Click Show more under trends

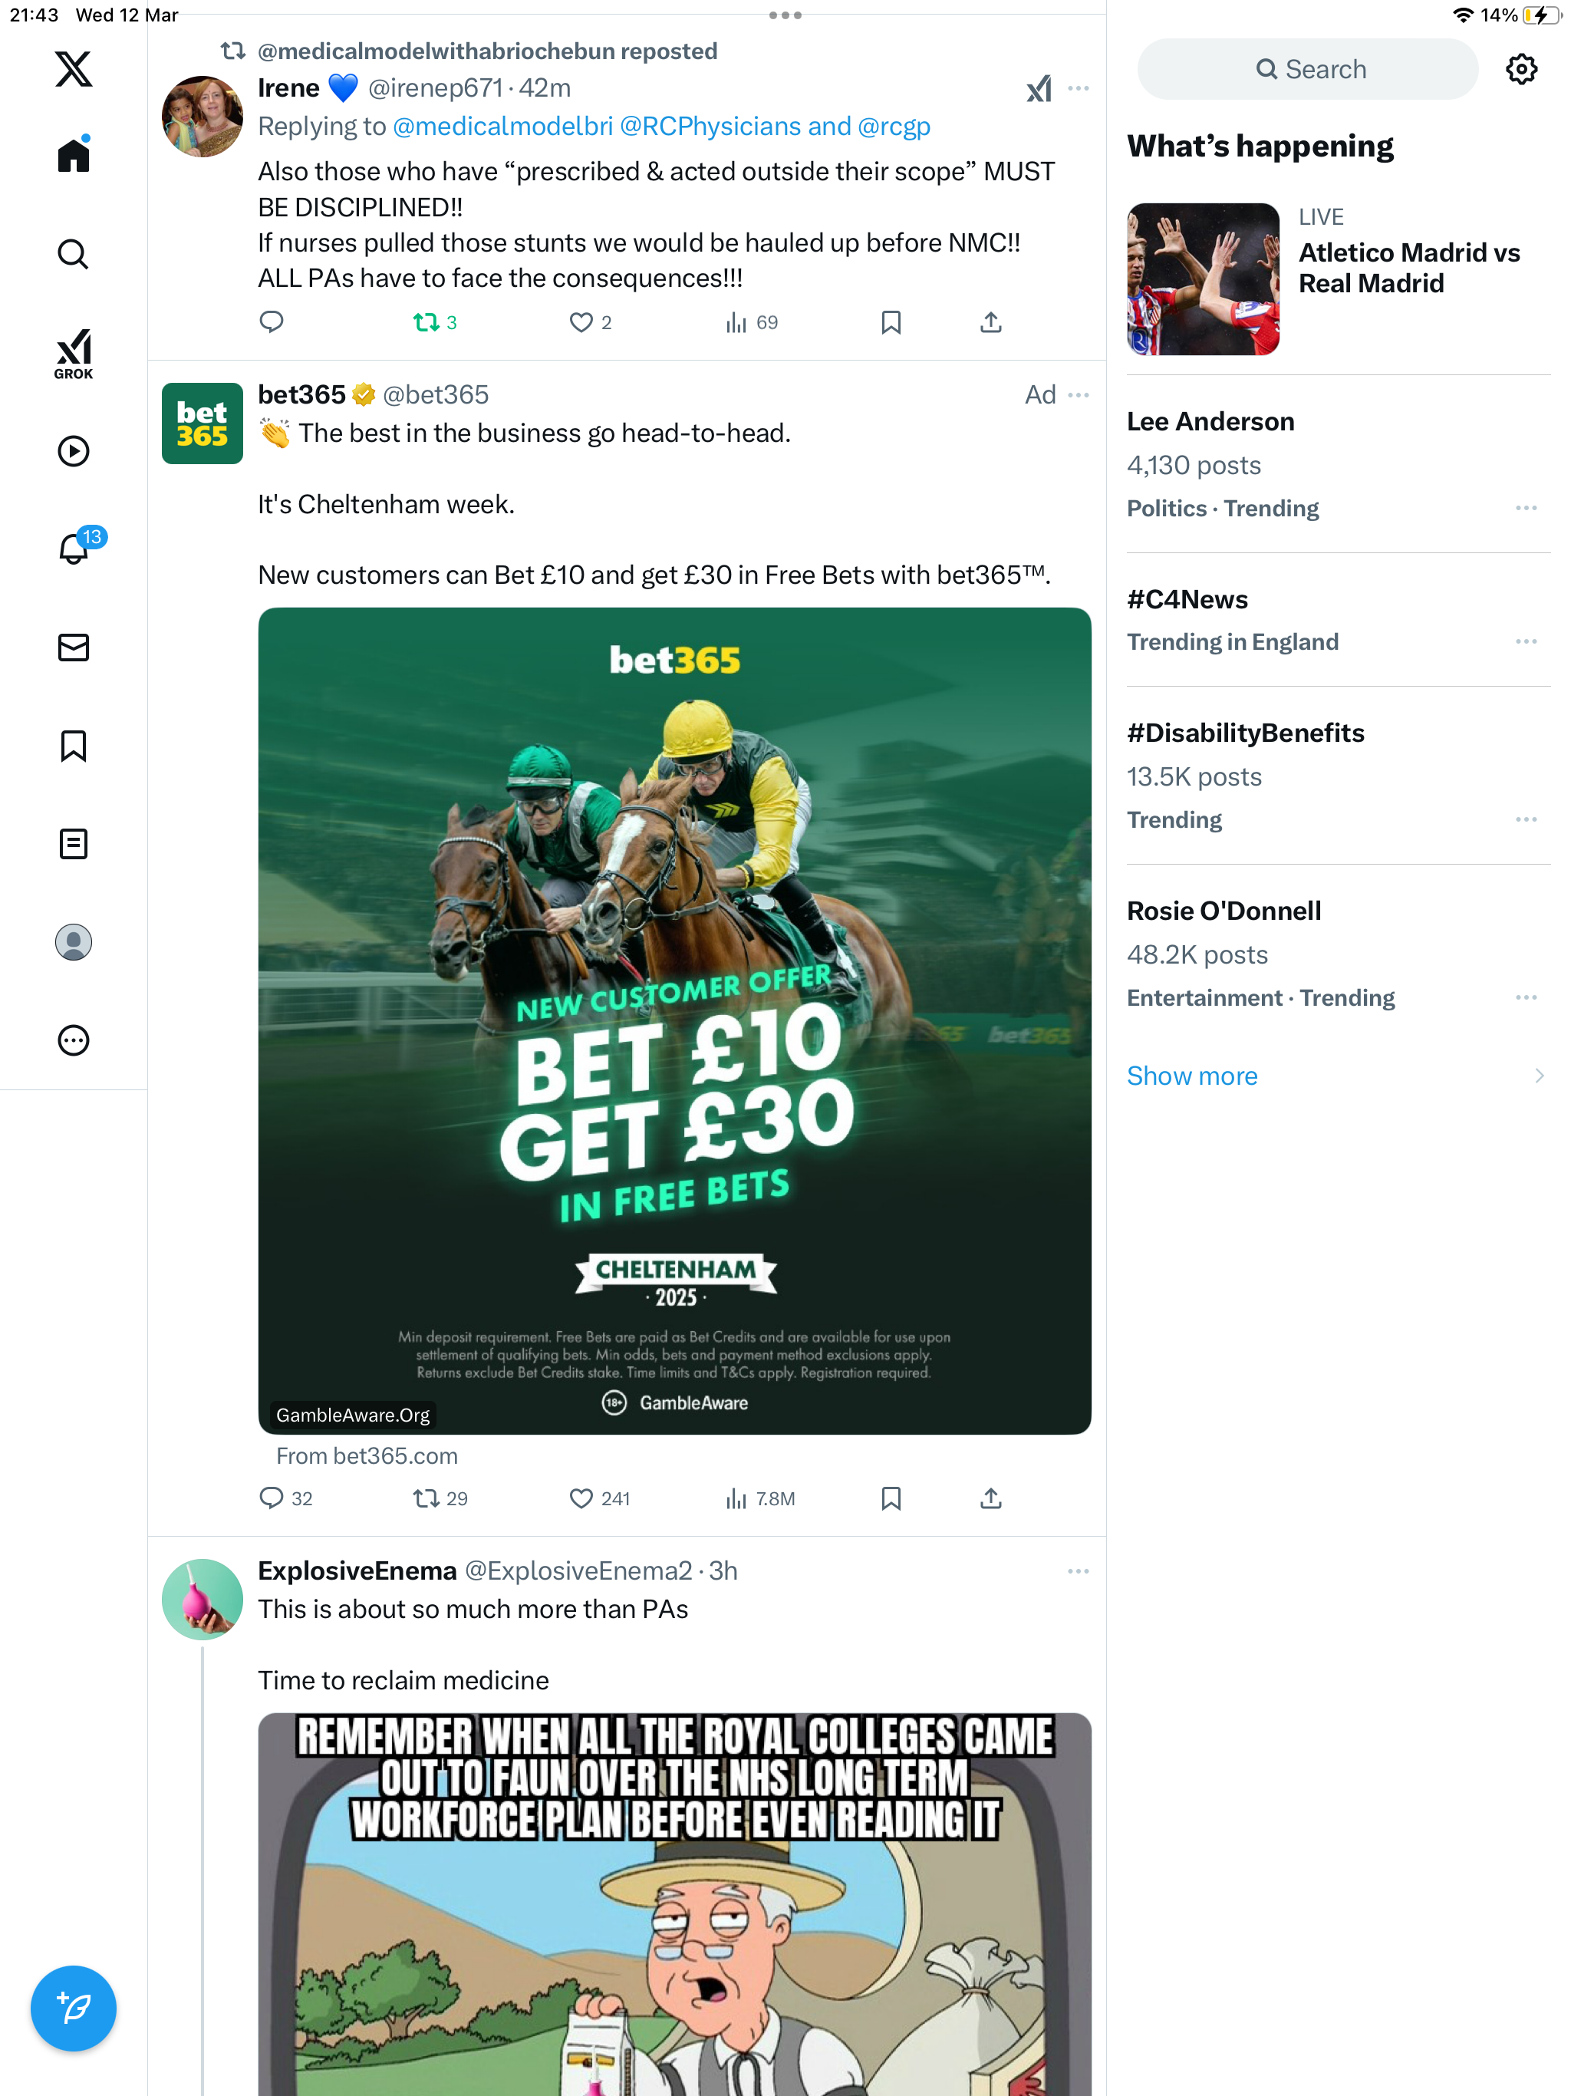1192,1076
